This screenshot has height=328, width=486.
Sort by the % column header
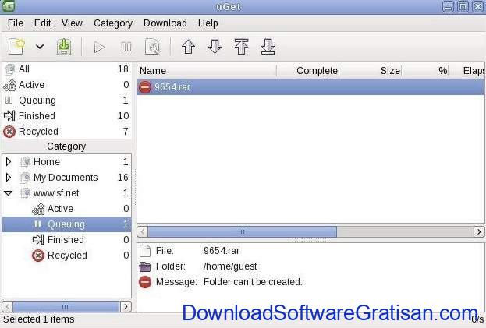425,71
